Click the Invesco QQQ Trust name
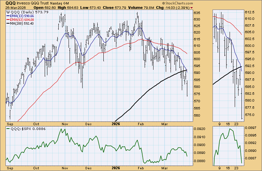This screenshot has width=262, height=171. click(33, 3)
